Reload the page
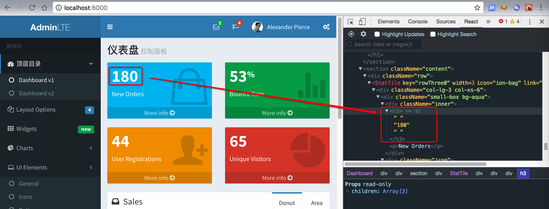 32,7
